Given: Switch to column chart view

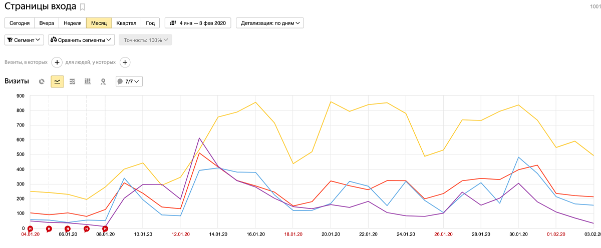Looking at the screenshot, I should tap(88, 81).
